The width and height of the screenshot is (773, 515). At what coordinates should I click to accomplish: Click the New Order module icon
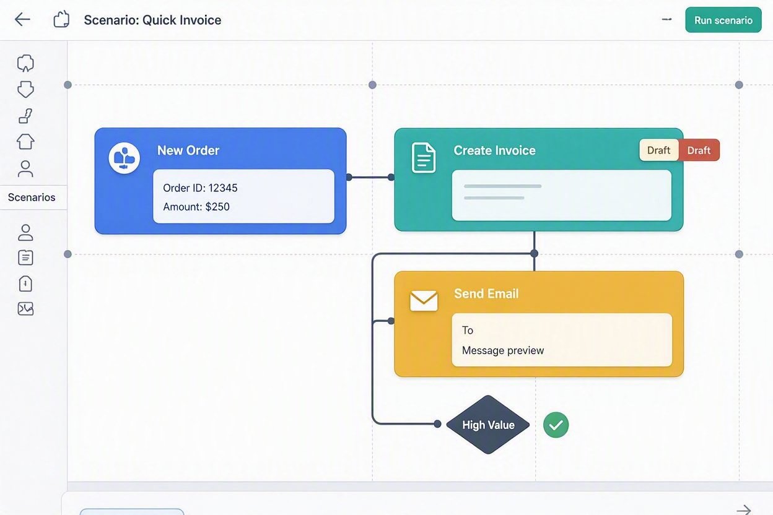click(124, 158)
